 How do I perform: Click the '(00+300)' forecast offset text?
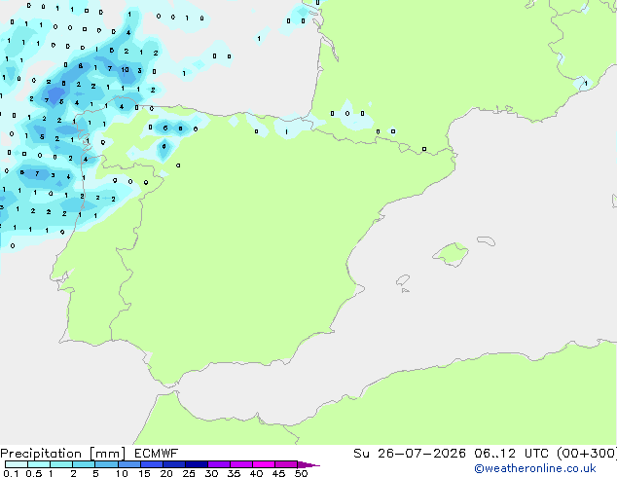tap(586, 454)
